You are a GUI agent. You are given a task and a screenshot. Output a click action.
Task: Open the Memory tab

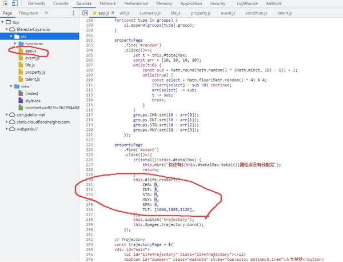tap(164, 3)
